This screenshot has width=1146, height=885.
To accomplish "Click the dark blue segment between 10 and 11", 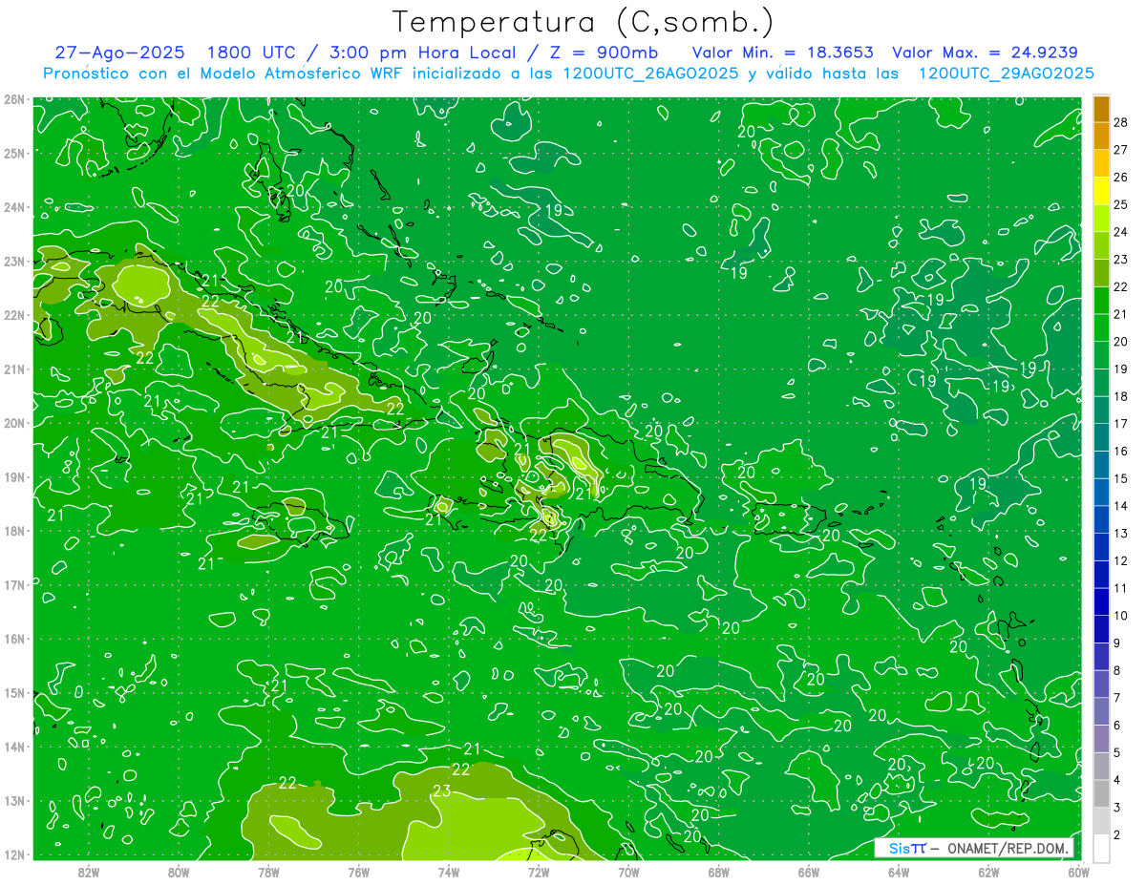I will pos(1101,602).
